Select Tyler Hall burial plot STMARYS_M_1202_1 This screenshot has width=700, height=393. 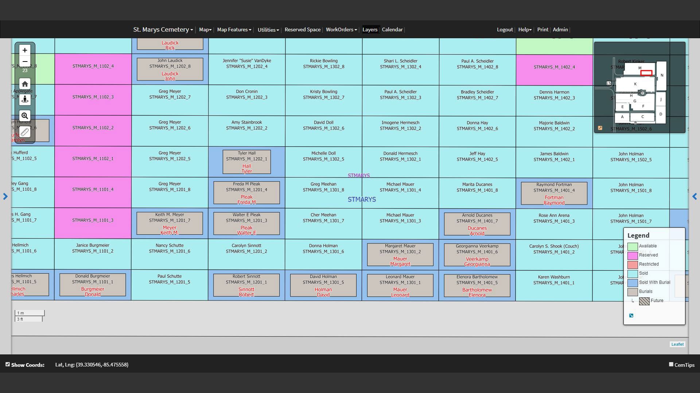click(x=247, y=162)
